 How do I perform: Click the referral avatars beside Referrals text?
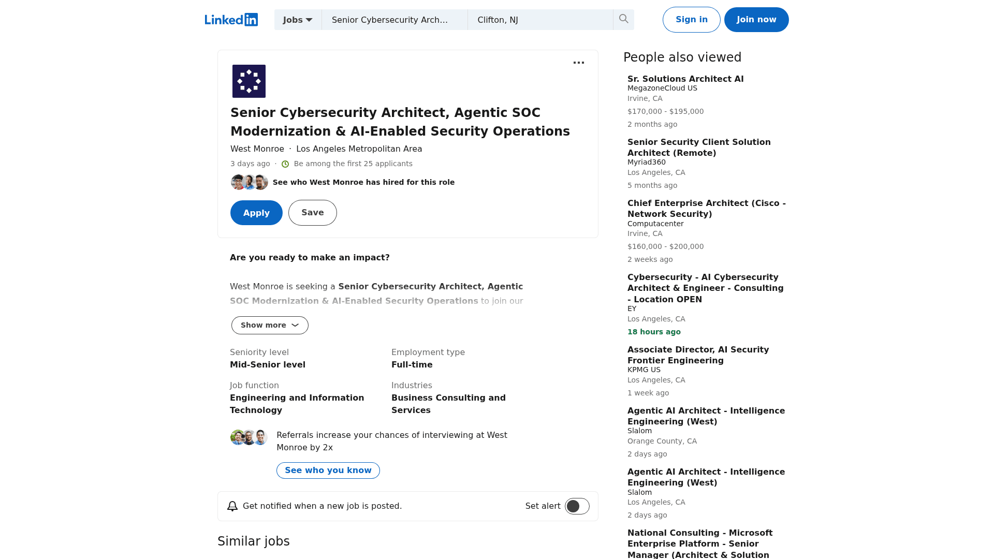[x=249, y=437]
